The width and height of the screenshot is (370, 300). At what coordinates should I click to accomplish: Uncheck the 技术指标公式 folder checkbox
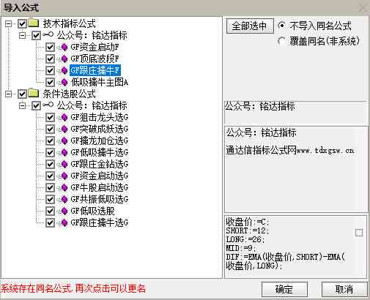22,23
